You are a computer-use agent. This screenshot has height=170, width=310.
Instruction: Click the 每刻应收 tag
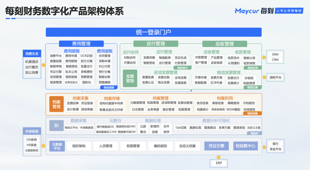tap(253, 68)
